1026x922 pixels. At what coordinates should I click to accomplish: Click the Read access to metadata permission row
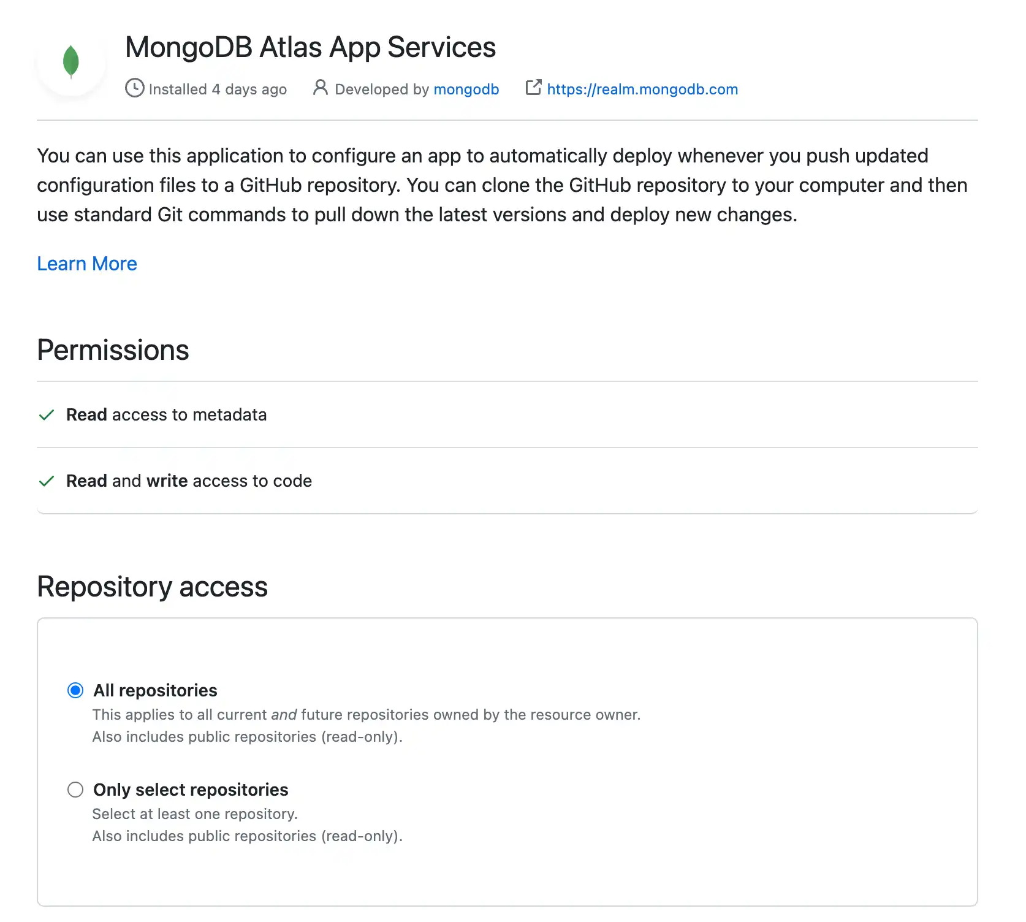pos(166,415)
